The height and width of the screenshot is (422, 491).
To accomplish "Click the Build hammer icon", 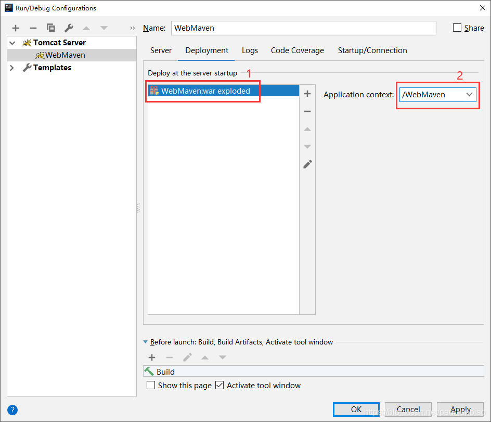I will 149,372.
